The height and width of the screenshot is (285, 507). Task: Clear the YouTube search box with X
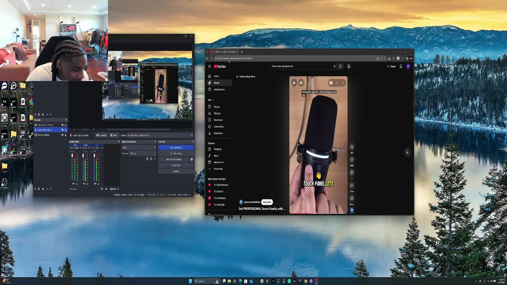coord(334,66)
